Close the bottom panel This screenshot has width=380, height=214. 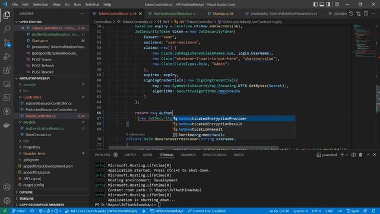point(375,155)
